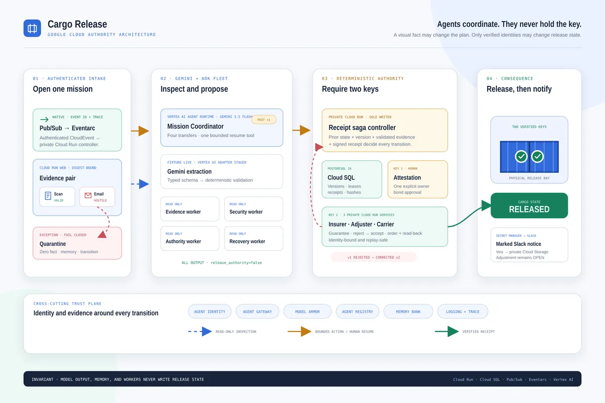
Task: Select the Model Armor chip
Action: pos(308,311)
